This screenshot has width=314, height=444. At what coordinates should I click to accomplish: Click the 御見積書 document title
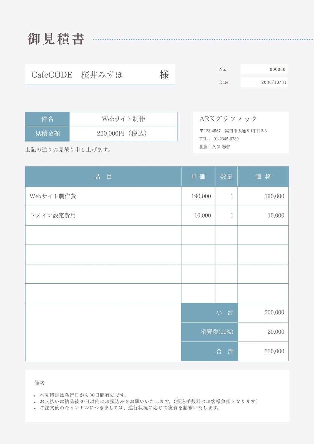tap(56, 39)
